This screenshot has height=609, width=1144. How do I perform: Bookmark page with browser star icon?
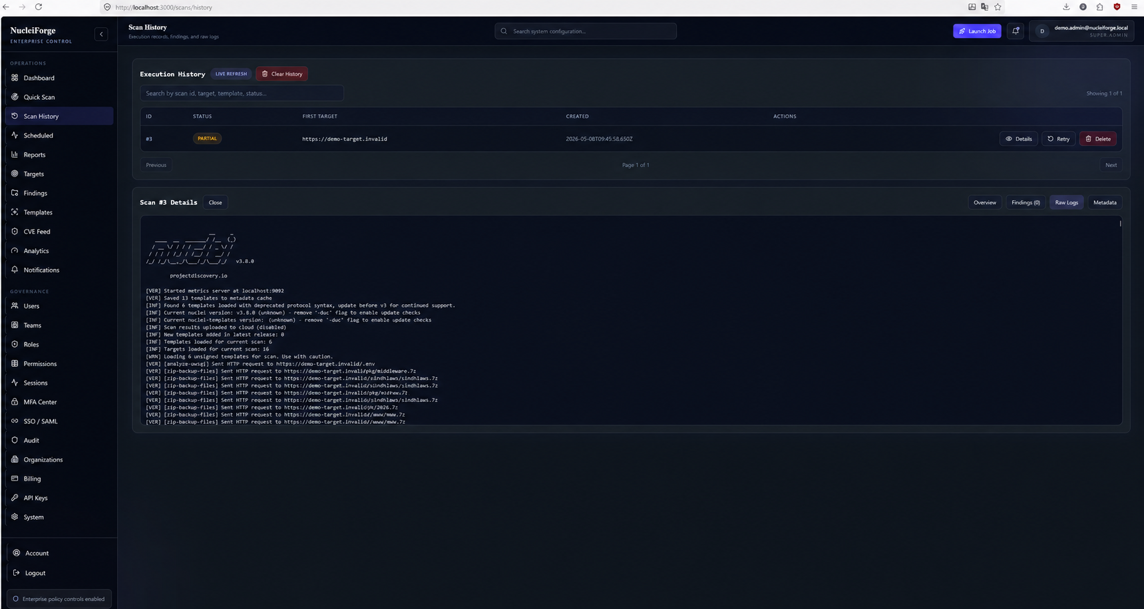[x=998, y=7]
